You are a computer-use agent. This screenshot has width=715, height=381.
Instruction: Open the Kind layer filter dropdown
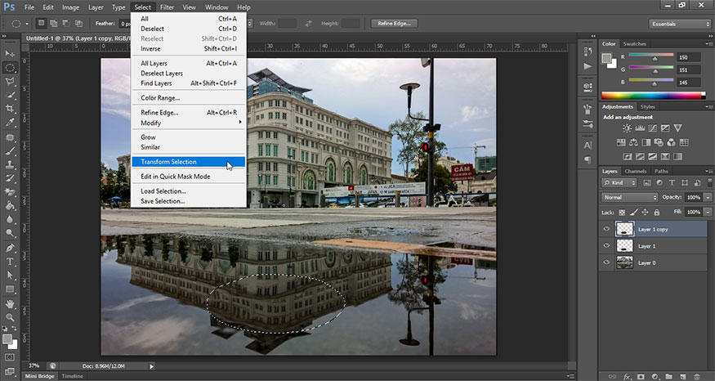coord(619,182)
